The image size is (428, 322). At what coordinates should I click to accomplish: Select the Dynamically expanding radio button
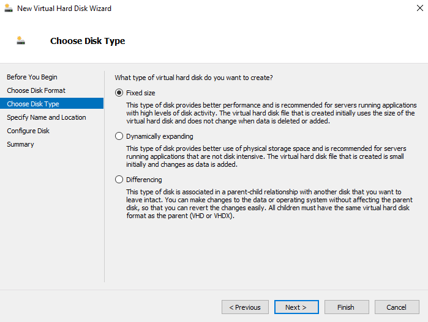pos(119,136)
